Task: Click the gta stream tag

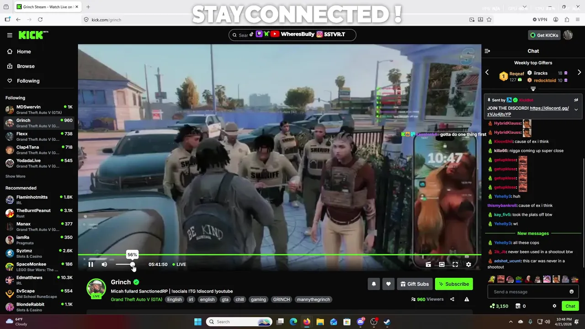Action: click(225, 300)
